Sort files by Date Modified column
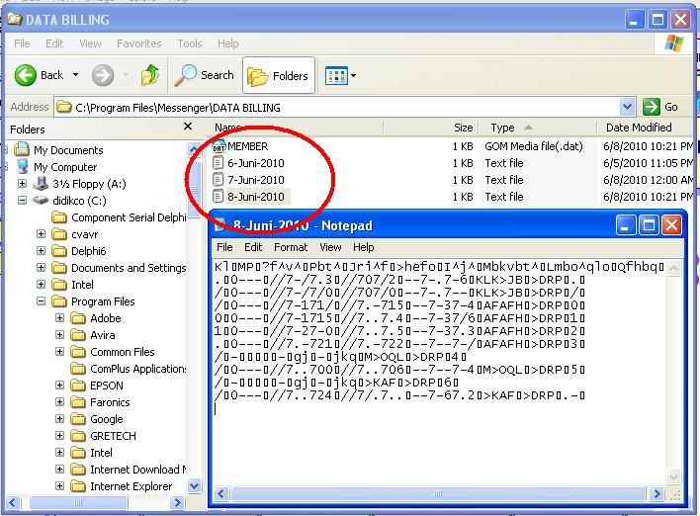 639,128
